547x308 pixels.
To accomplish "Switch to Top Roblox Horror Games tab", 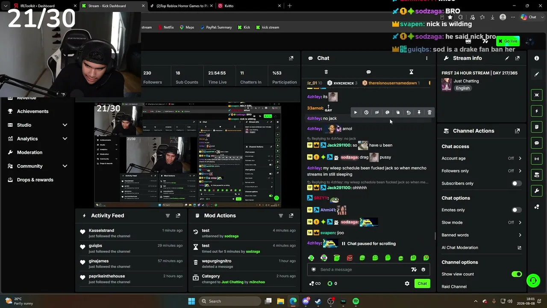I will pos(182,6).
